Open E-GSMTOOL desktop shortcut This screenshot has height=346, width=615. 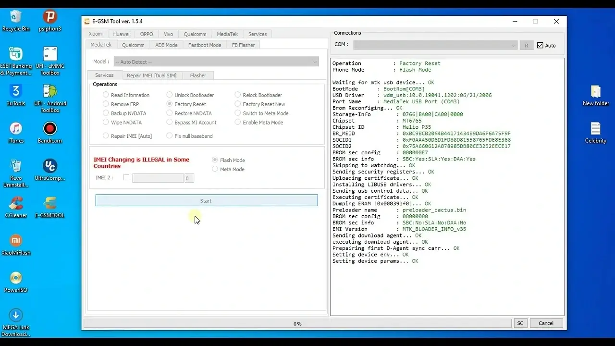coord(50,207)
